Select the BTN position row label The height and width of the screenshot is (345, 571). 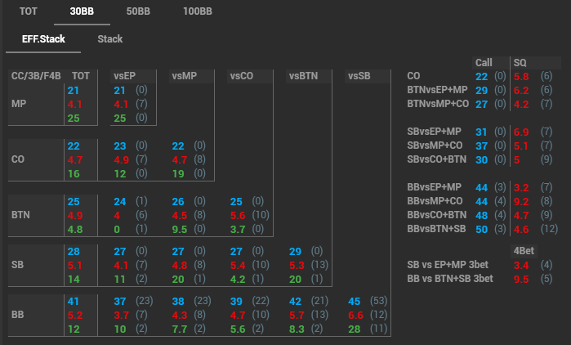pos(20,215)
